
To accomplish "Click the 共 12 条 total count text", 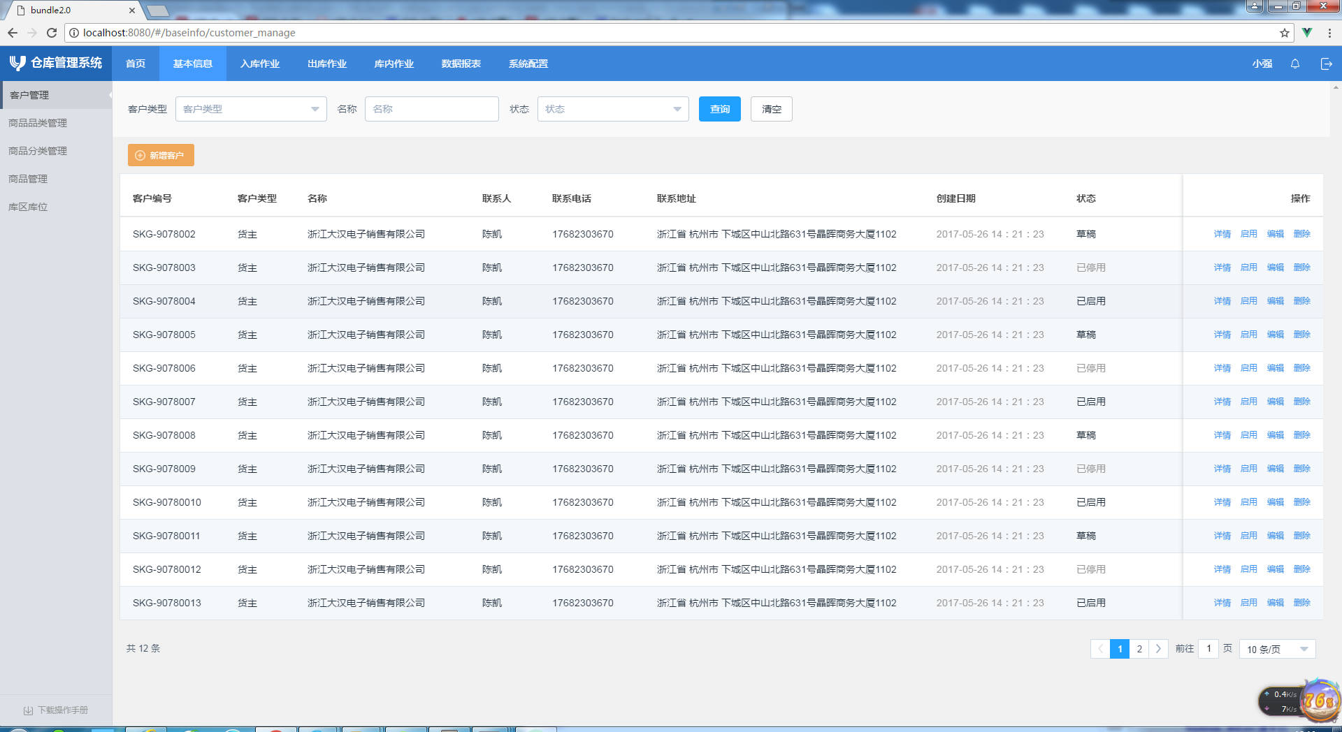I will (143, 648).
